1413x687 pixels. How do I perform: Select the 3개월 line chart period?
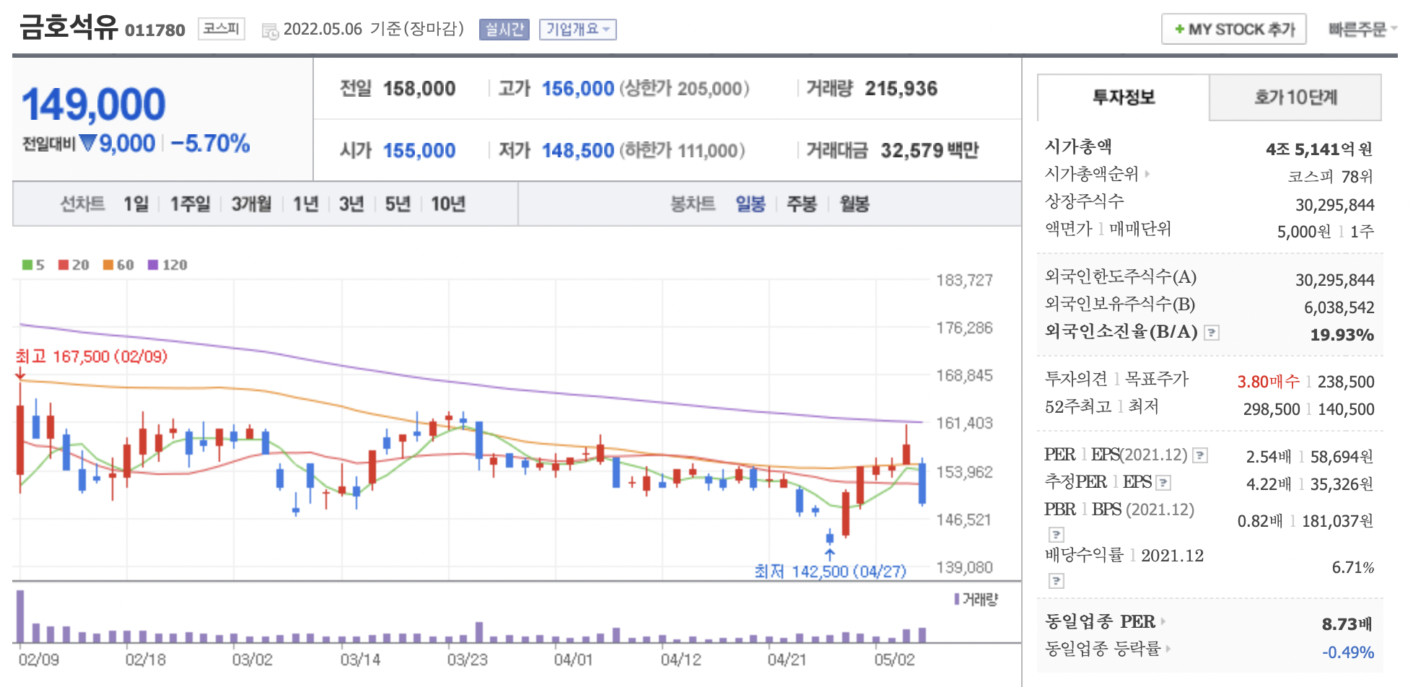(x=251, y=204)
